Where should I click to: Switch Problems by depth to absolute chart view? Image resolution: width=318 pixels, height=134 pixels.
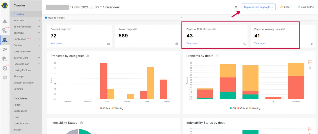(310, 62)
